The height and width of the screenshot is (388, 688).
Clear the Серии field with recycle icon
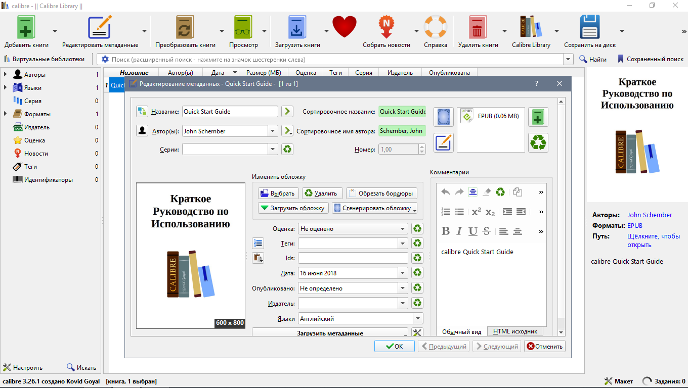pyautogui.click(x=287, y=149)
